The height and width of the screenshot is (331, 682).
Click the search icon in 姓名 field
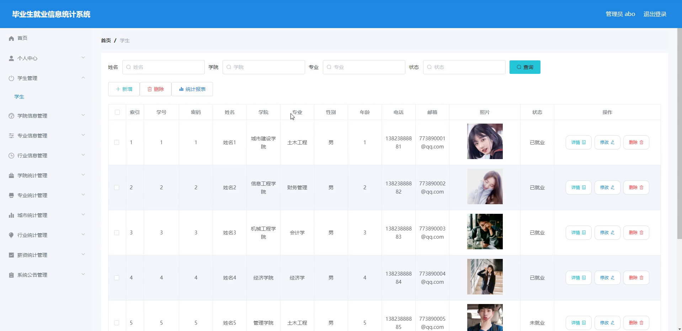(x=129, y=67)
